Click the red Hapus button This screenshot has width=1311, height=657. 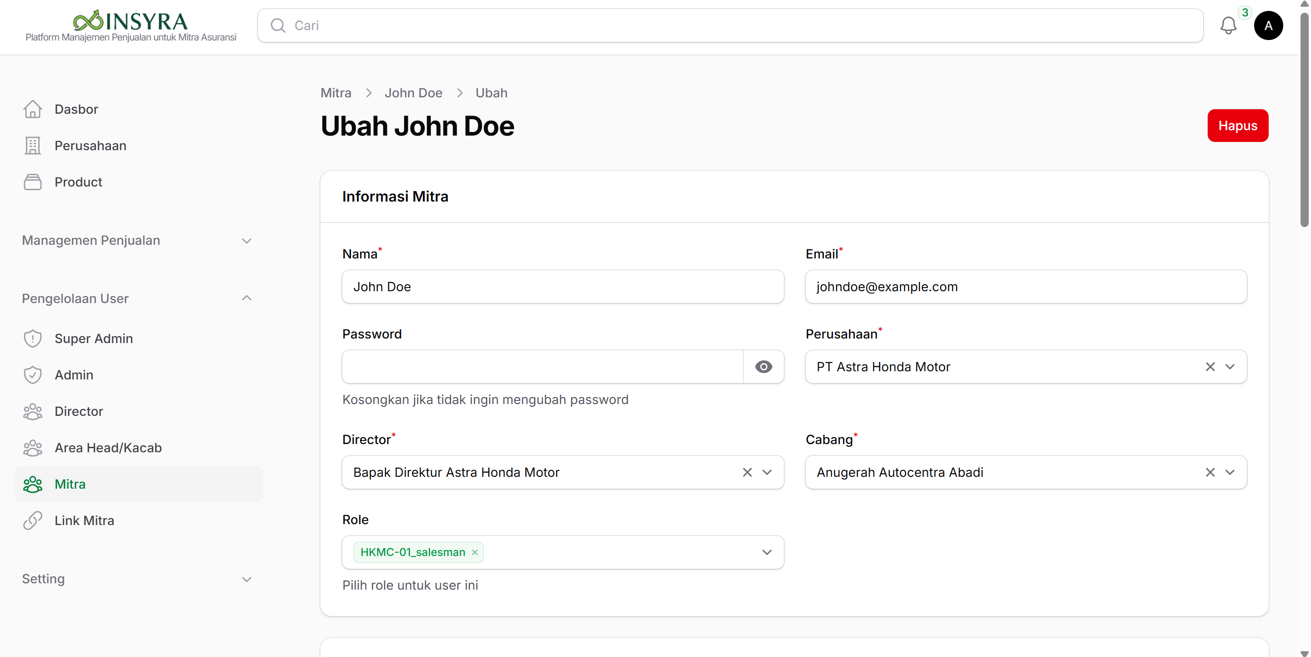(x=1238, y=126)
